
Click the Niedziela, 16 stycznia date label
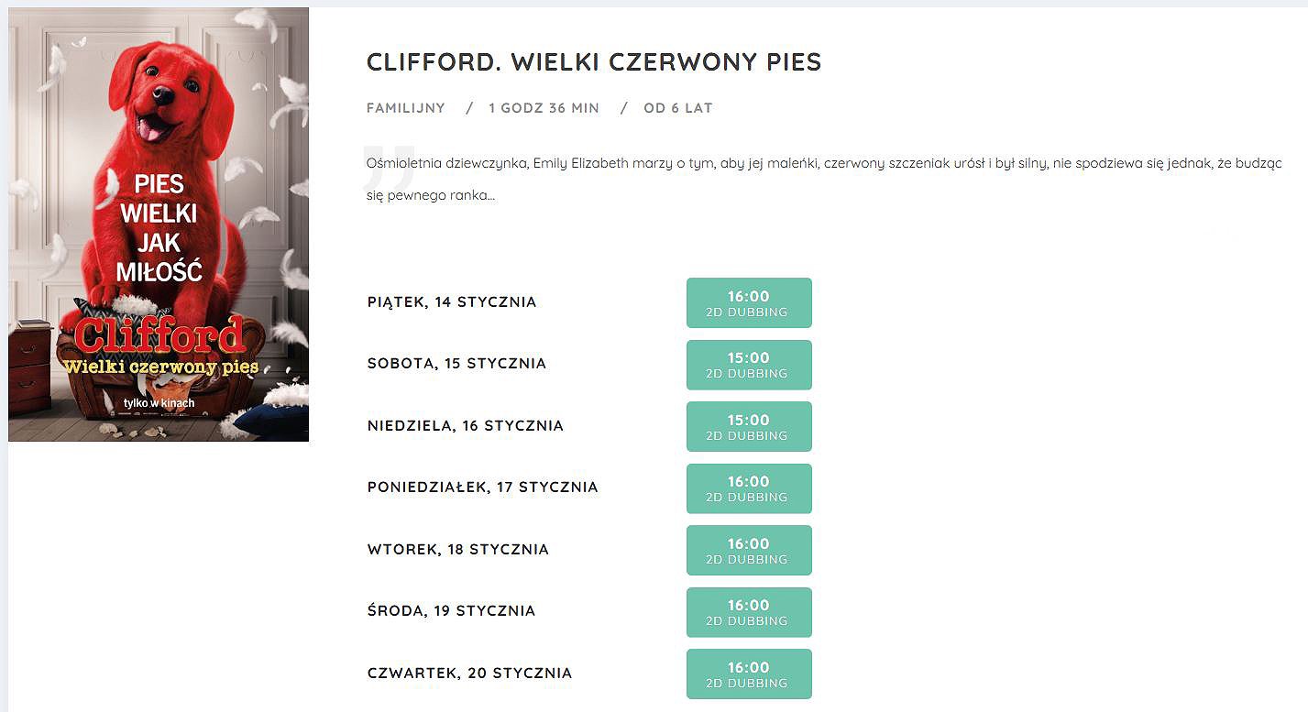point(466,426)
